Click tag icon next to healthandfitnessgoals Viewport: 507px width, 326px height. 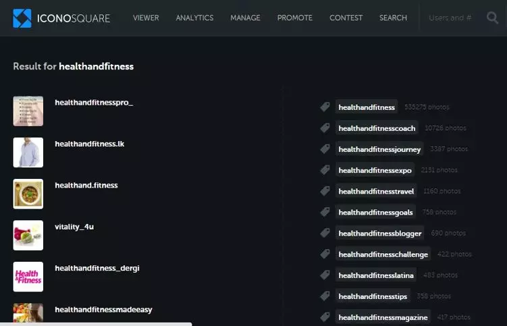pyautogui.click(x=325, y=212)
